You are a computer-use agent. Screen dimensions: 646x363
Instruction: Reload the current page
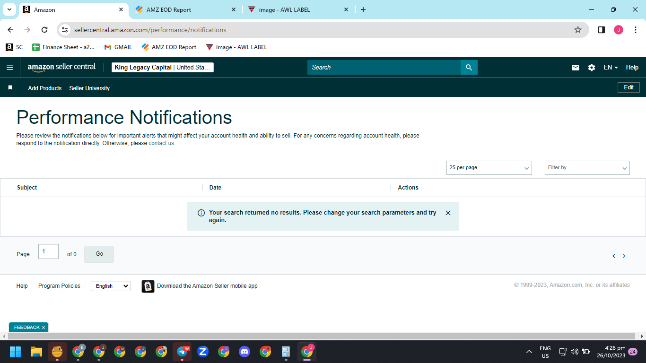pos(44,30)
